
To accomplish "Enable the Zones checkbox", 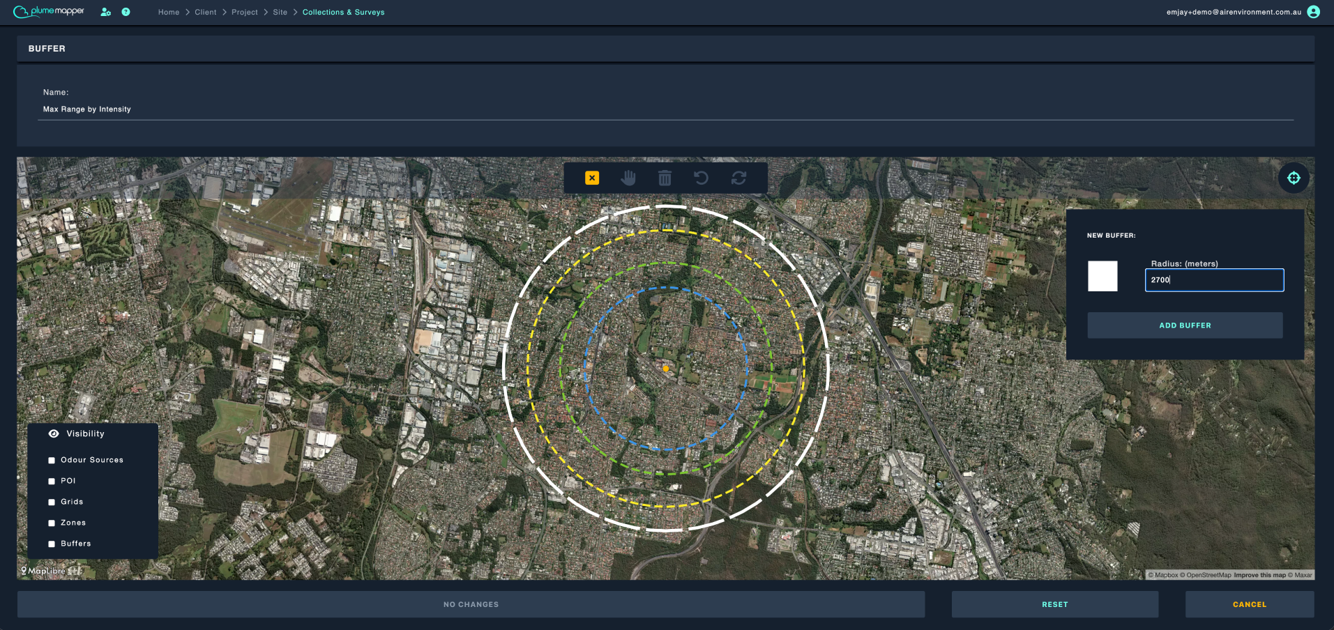I will 52,523.
